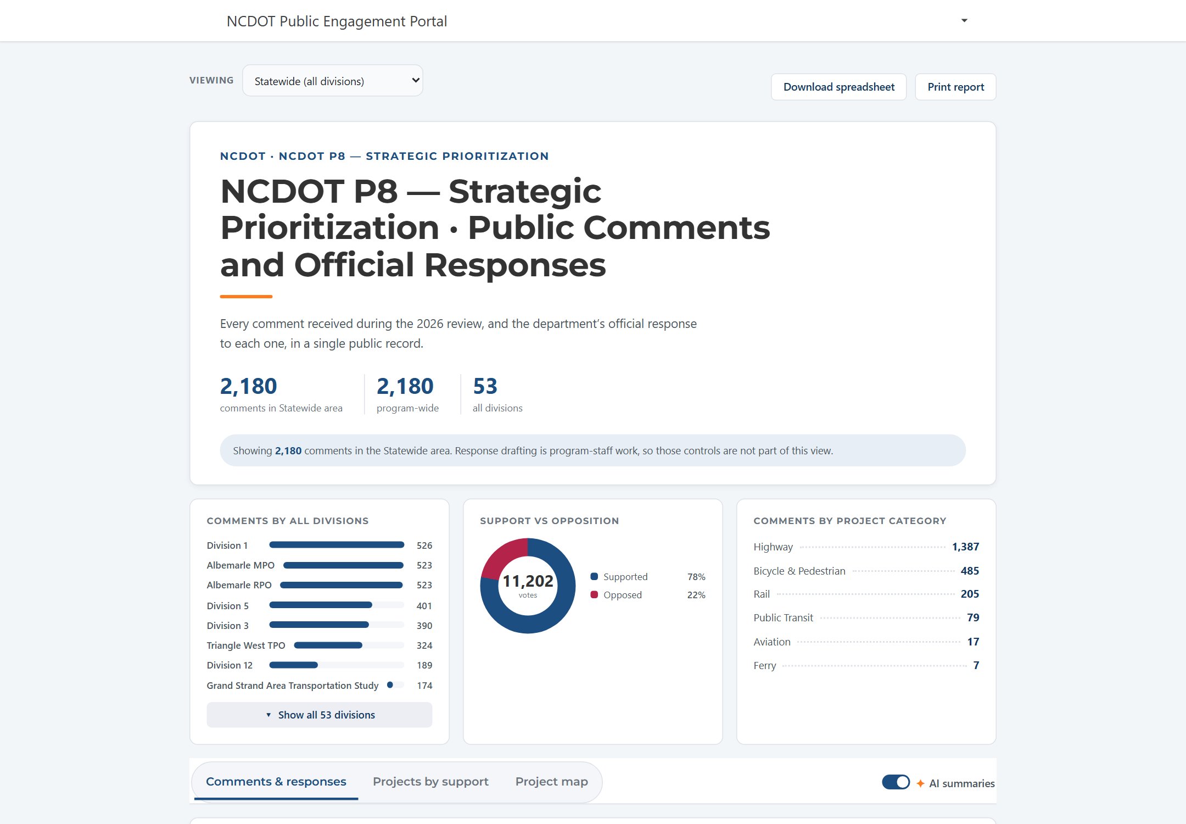This screenshot has width=1186, height=824.
Task: Click Print report button
Action: coord(955,87)
